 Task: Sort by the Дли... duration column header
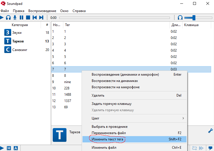pyautogui.click(x=176, y=25)
